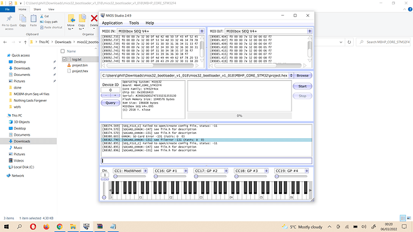This screenshot has height=232, width=413.
Task: Open the Tools menu in MIOS Studio
Action: pyautogui.click(x=134, y=23)
